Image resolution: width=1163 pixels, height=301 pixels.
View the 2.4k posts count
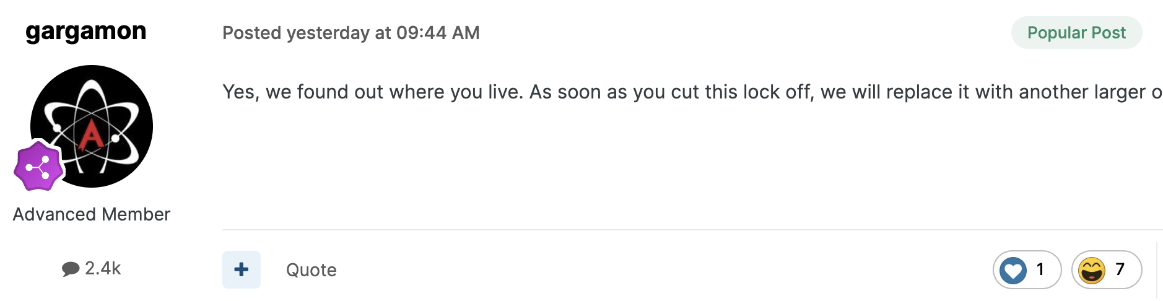tap(103, 268)
